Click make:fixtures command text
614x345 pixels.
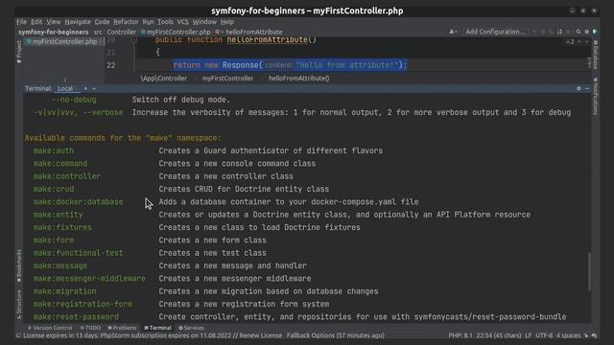click(62, 227)
